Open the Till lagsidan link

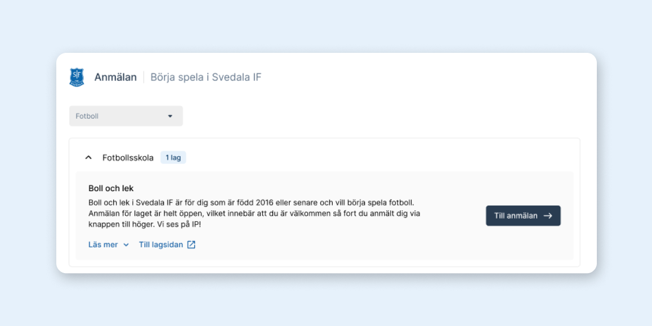pos(161,244)
